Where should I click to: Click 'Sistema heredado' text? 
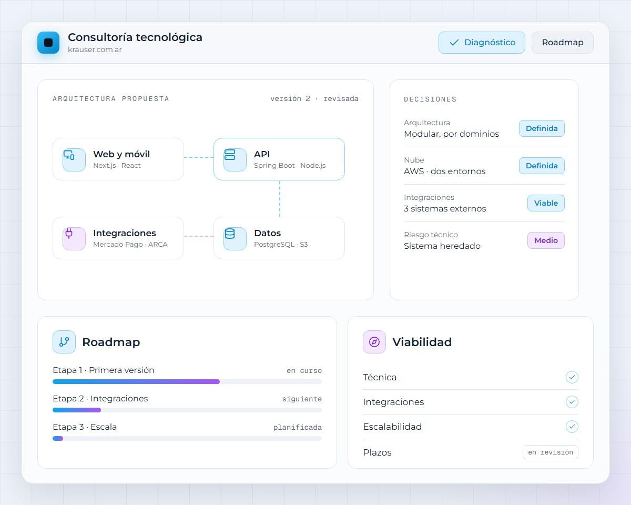coord(442,246)
